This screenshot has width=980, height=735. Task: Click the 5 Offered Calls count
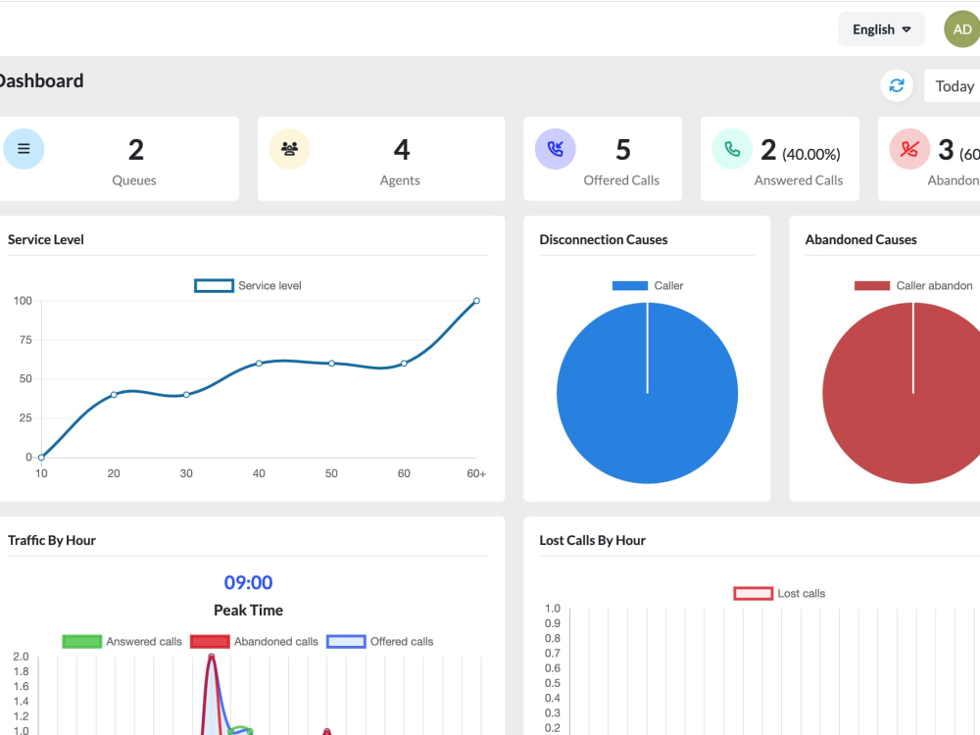point(623,150)
